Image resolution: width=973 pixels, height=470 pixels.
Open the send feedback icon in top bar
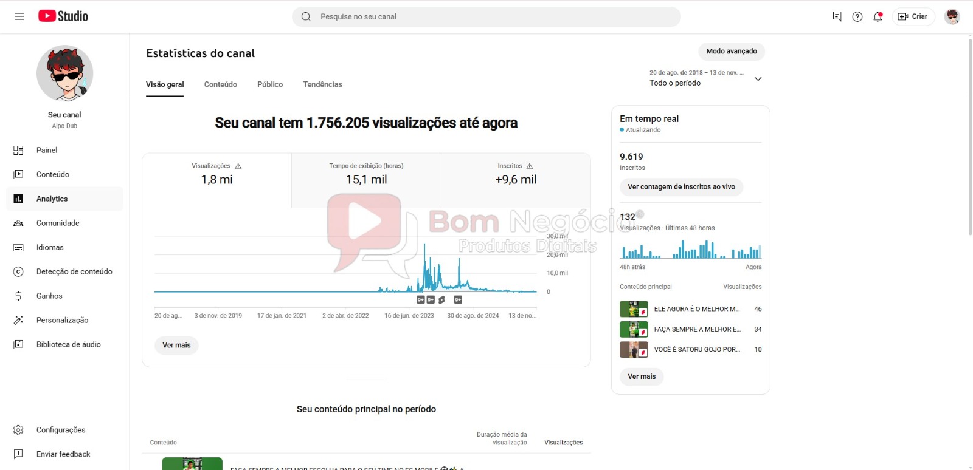(x=837, y=16)
